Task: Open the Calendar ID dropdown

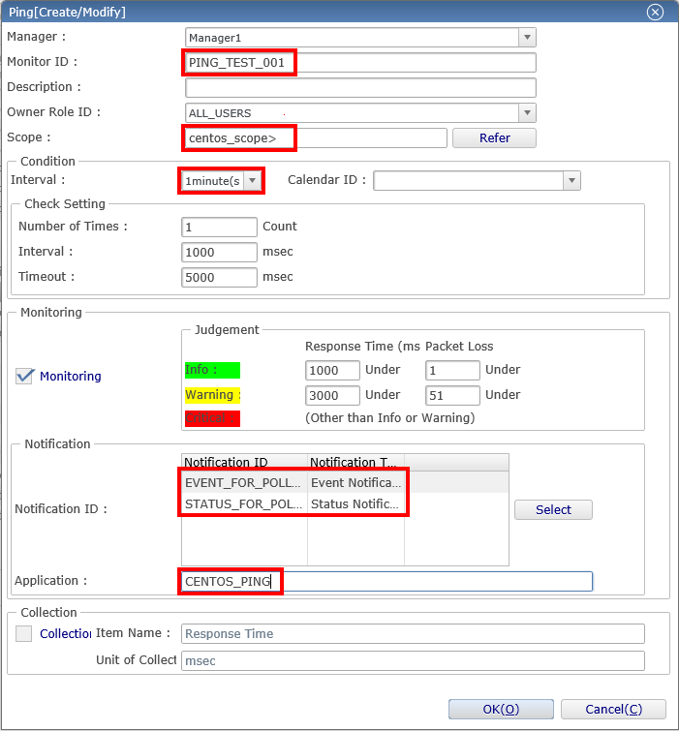Action: (x=477, y=180)
